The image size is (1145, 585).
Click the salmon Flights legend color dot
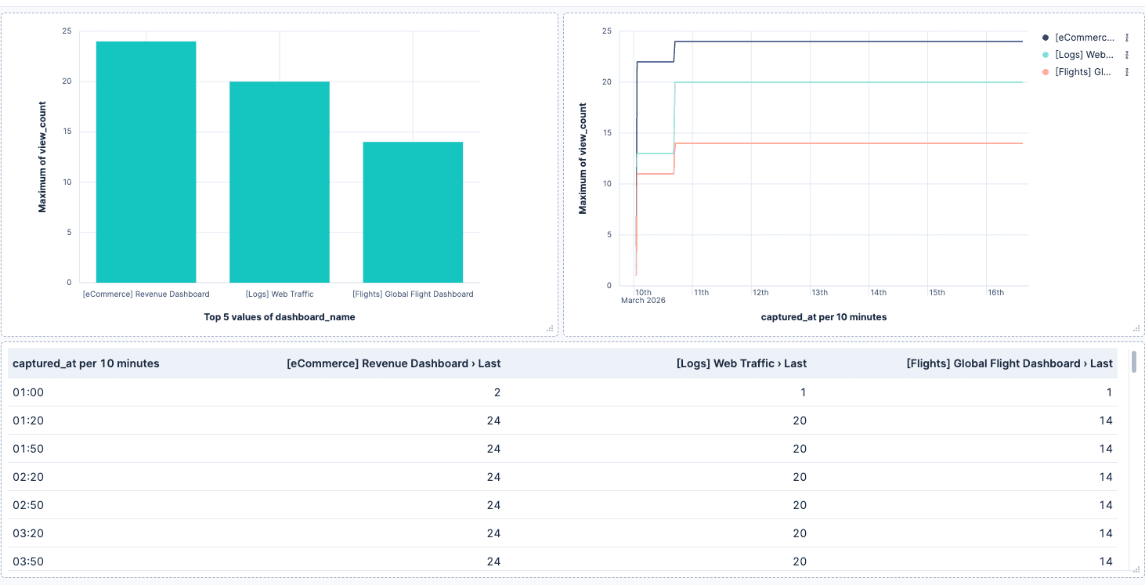pyautogui.click(x=1046, y=72)
